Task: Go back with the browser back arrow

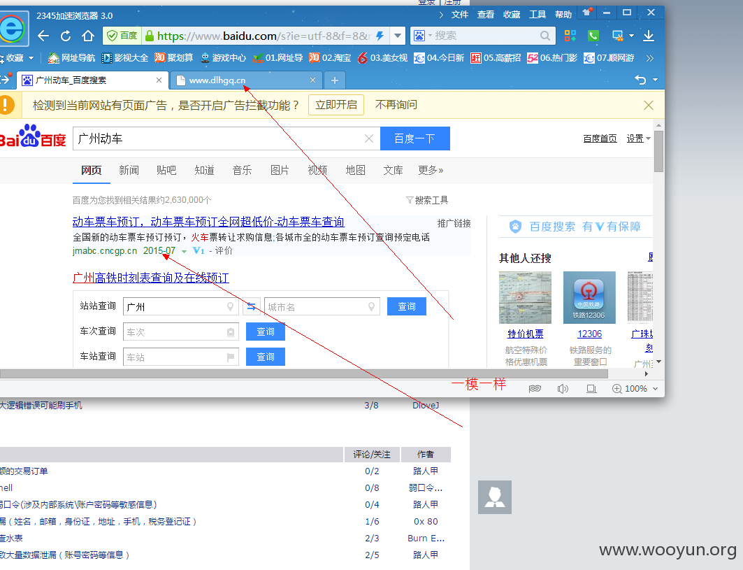Action: click(x=43, y=36)
